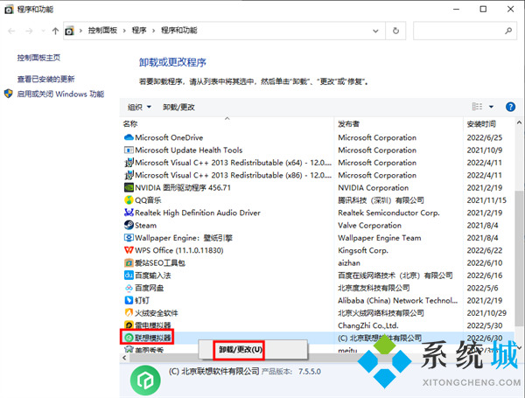The image size is (525, 398).
Task: Go up one folder level arrow
Action: (x=55, y=31)
